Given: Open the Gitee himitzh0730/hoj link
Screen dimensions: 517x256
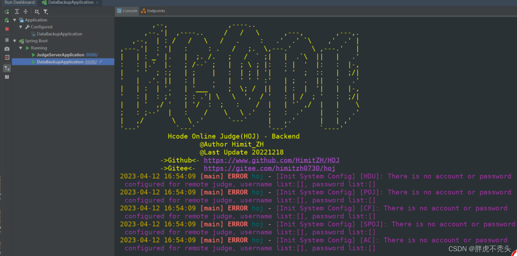Looking at the screenshot, I should [269, 168].
